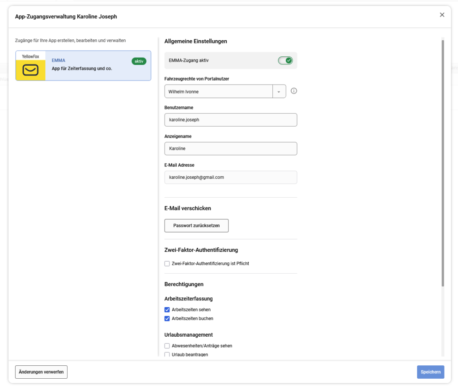
Task: Click the green 'aktiv' status badge
Action: coord(139,61)
